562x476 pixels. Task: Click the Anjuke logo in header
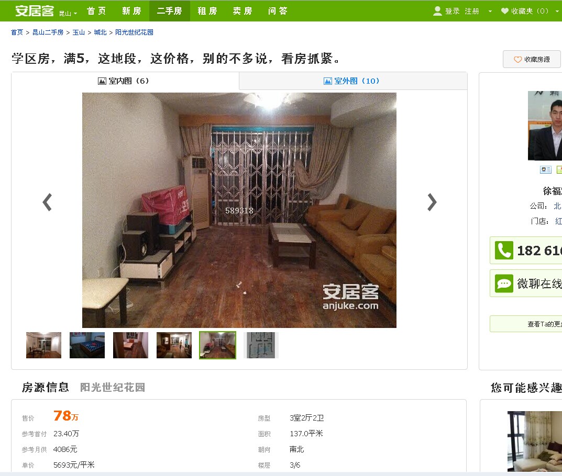click(35, 11)
